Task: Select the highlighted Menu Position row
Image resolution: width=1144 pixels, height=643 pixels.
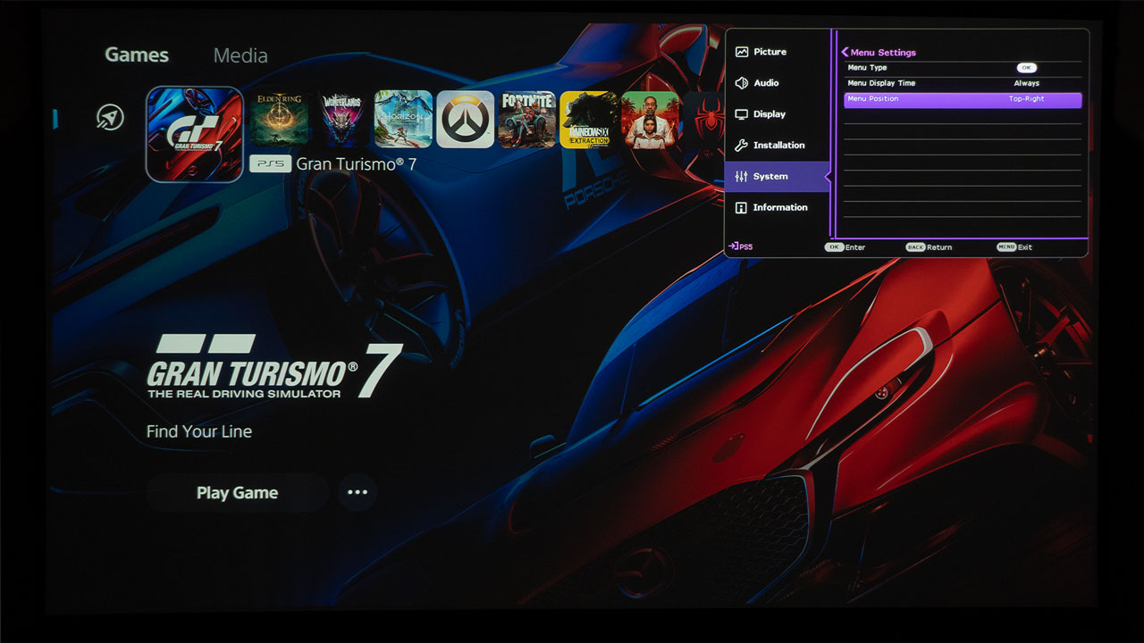Action: [963, 99]
